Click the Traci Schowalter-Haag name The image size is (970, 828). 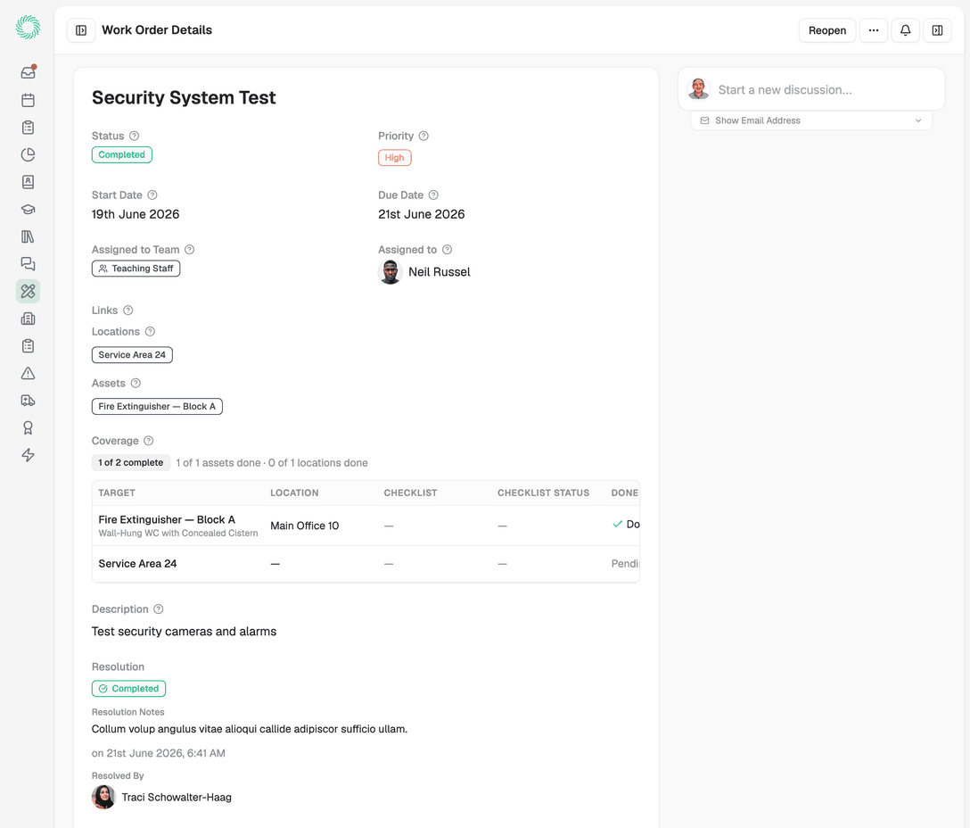[x=177, y=797]
